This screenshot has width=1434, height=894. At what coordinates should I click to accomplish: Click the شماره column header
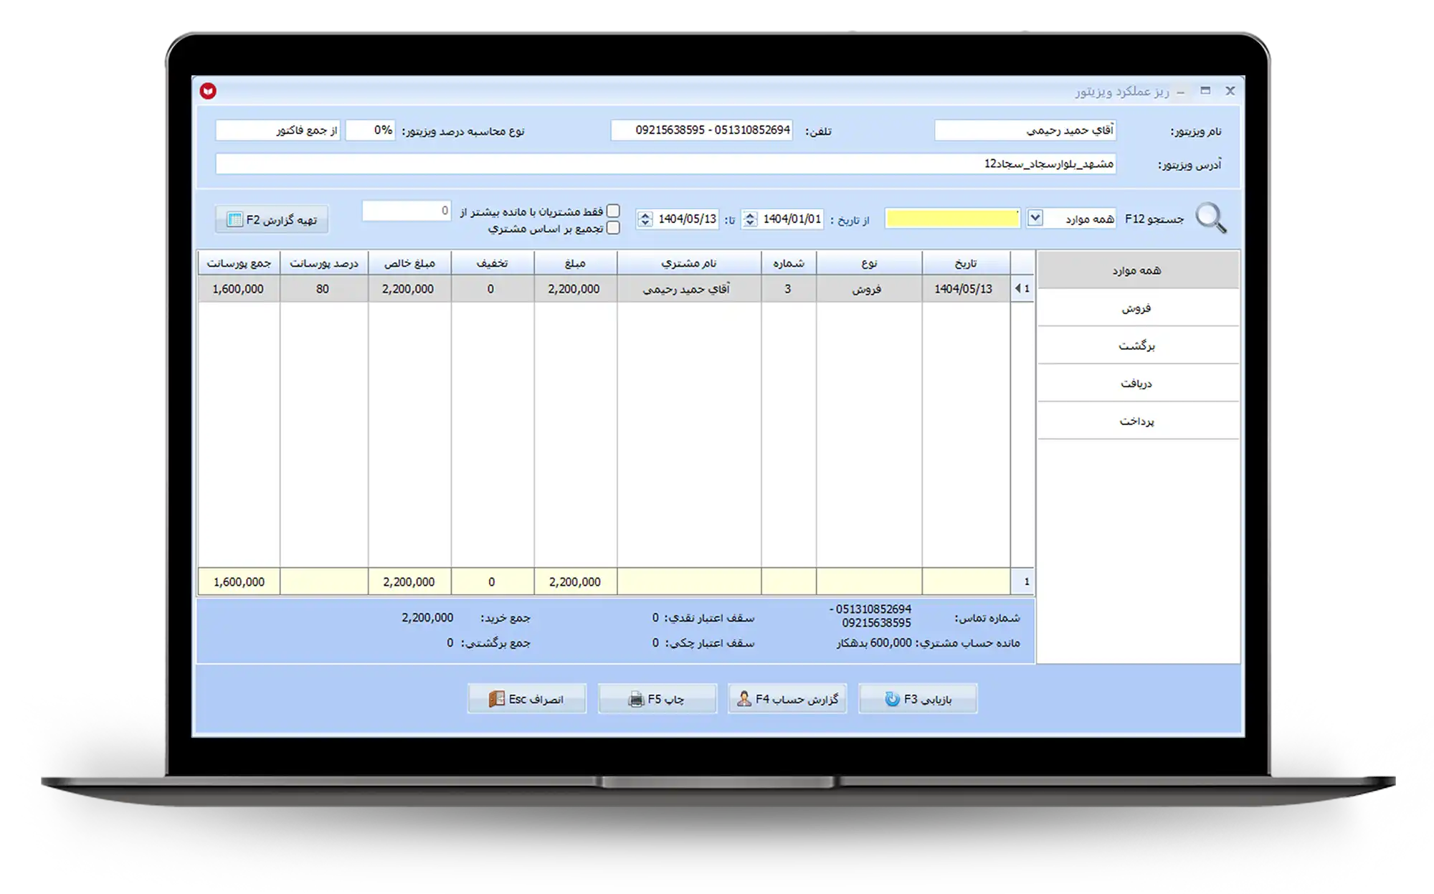(x=789, y=263)
